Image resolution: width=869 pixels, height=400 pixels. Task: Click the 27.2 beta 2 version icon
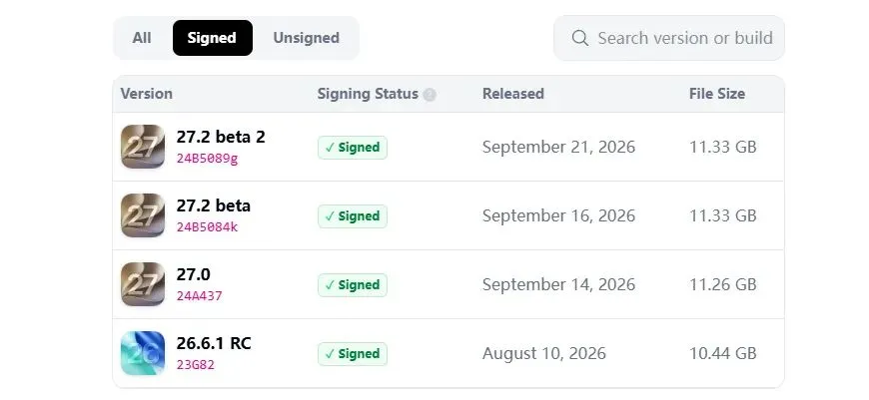pyautogui.click(x=143, y=147)
